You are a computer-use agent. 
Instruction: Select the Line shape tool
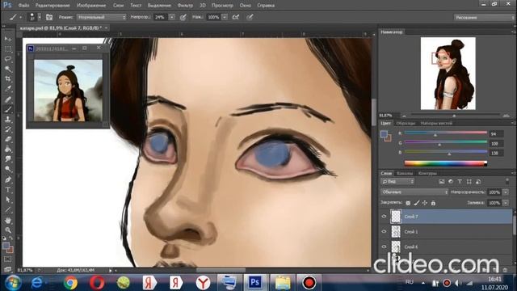tap(8, 210)
